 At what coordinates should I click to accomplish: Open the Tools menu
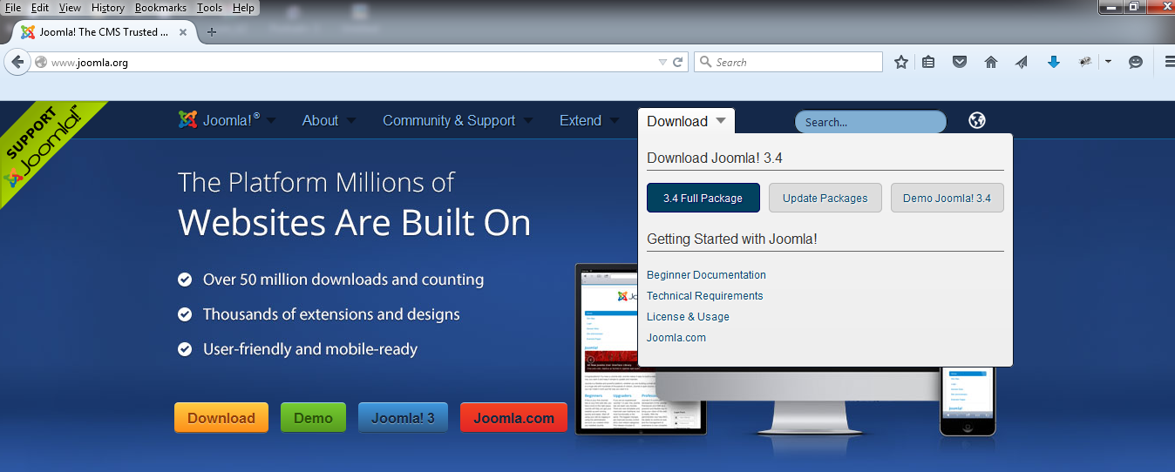(209, 8)
